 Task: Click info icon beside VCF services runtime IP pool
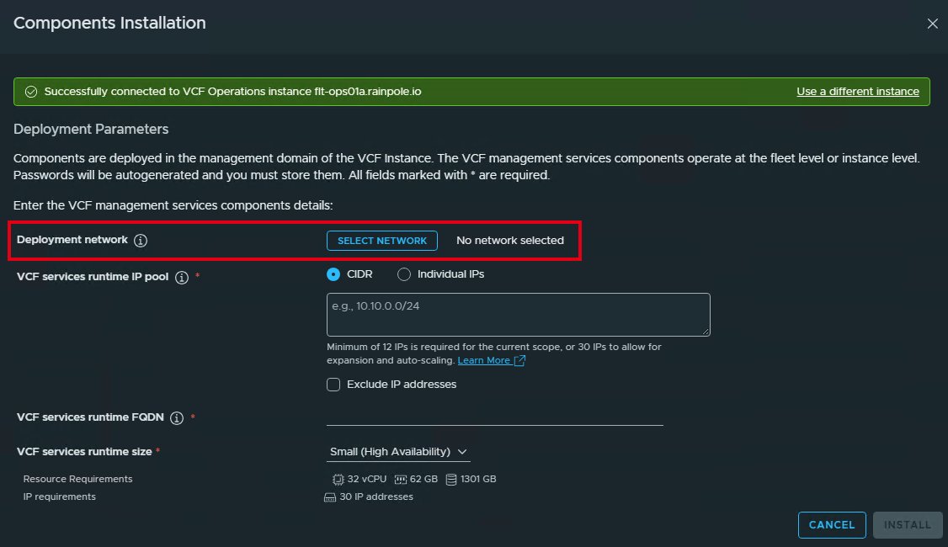click(181, 278)
